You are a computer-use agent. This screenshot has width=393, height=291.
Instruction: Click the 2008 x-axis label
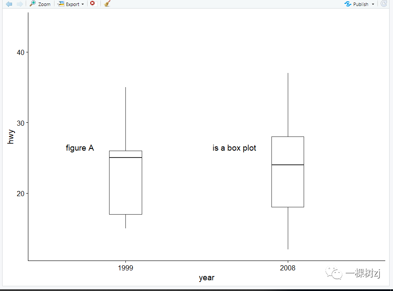pos(288,268)
